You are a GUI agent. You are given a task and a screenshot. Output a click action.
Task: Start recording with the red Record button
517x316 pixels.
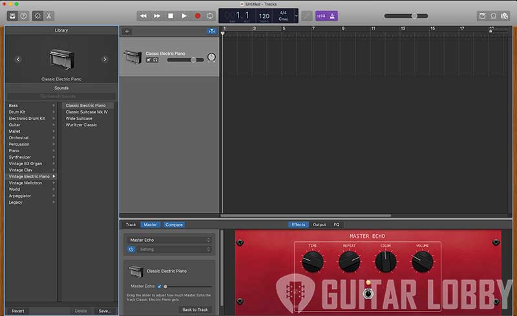tap(198, 15)
